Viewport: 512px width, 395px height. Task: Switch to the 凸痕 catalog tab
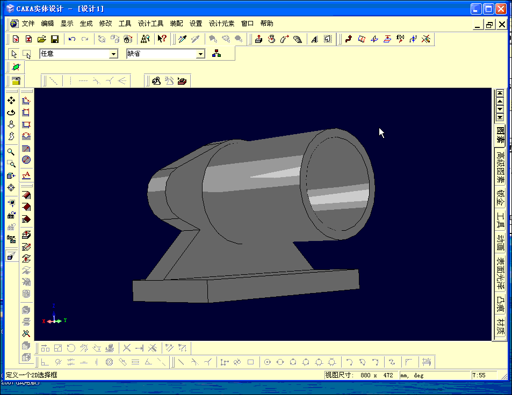[500, 304]
